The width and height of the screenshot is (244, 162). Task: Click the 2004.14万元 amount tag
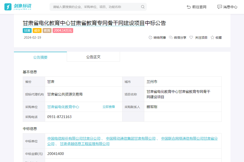[x=63, y=30]
